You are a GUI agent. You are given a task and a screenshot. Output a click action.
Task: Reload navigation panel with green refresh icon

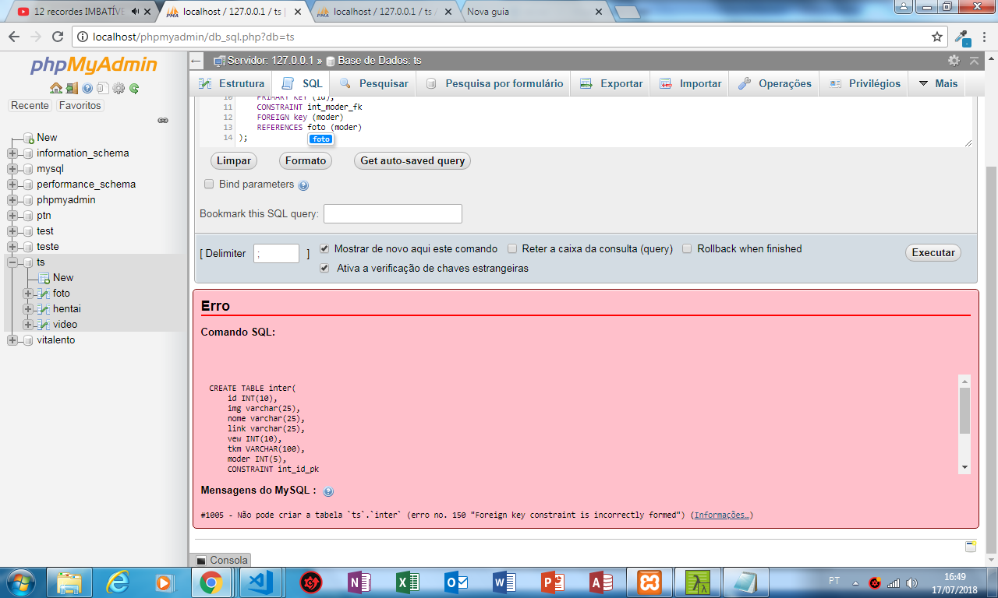[x=134, y=88]
